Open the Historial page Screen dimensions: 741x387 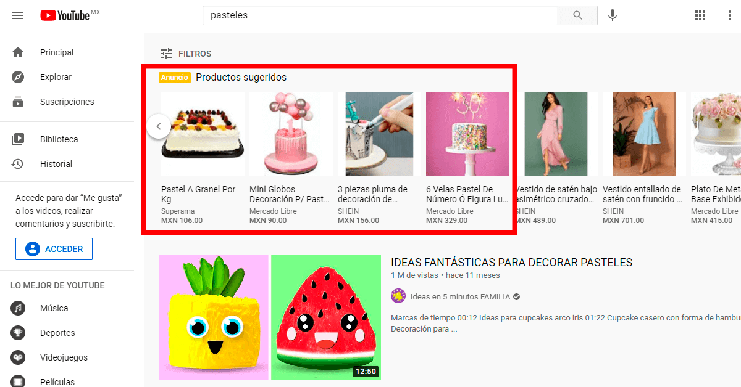coord(56,163)
